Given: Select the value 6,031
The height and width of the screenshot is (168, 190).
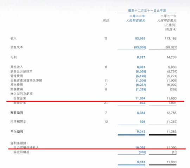Looking at the screenshot, I should tap(141, 67).
